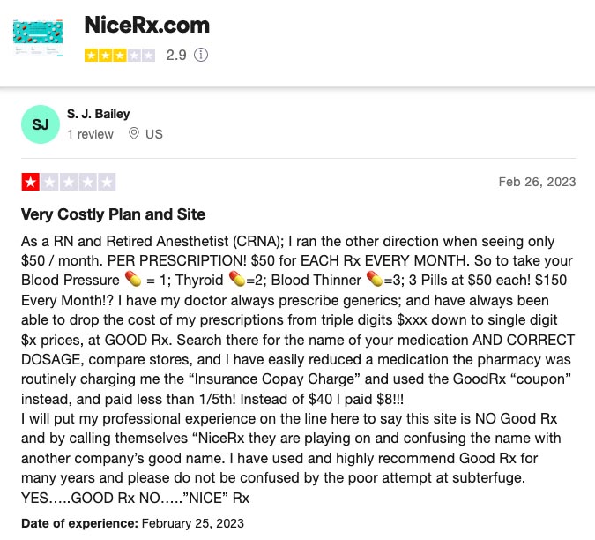Click the 2.9 rating score number

pos(175,55)
